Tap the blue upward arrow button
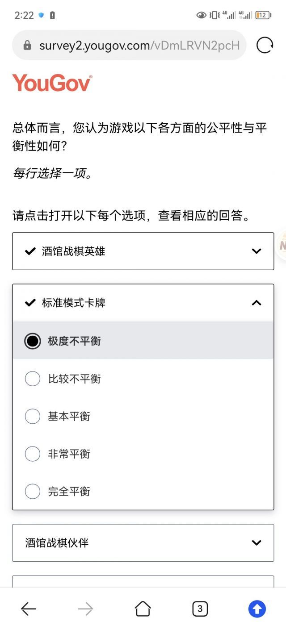The image size is (286, 630). (x=257, y=609)
